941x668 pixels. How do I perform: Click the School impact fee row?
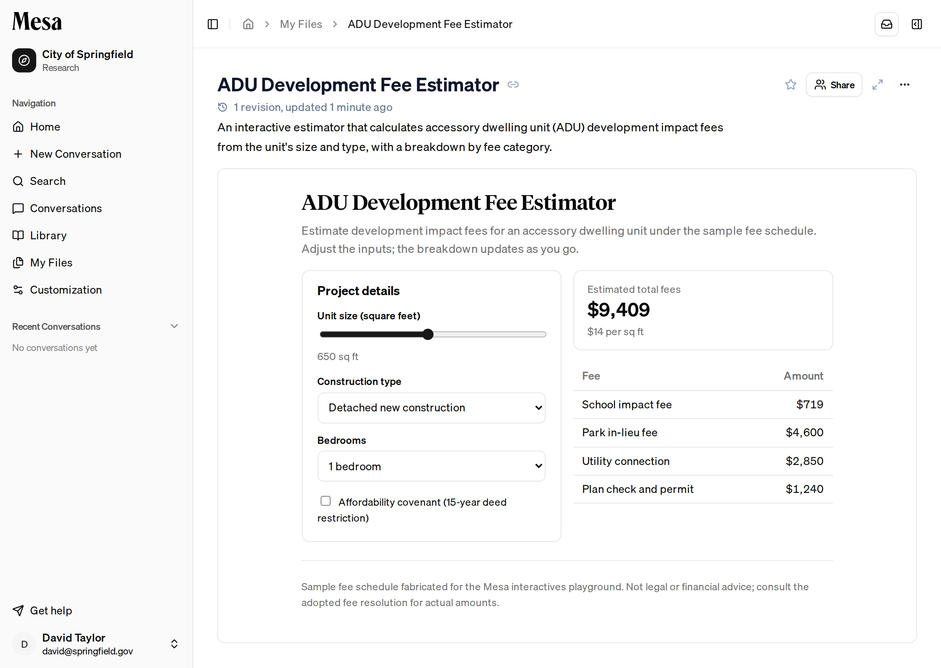(x=703, y=405)
